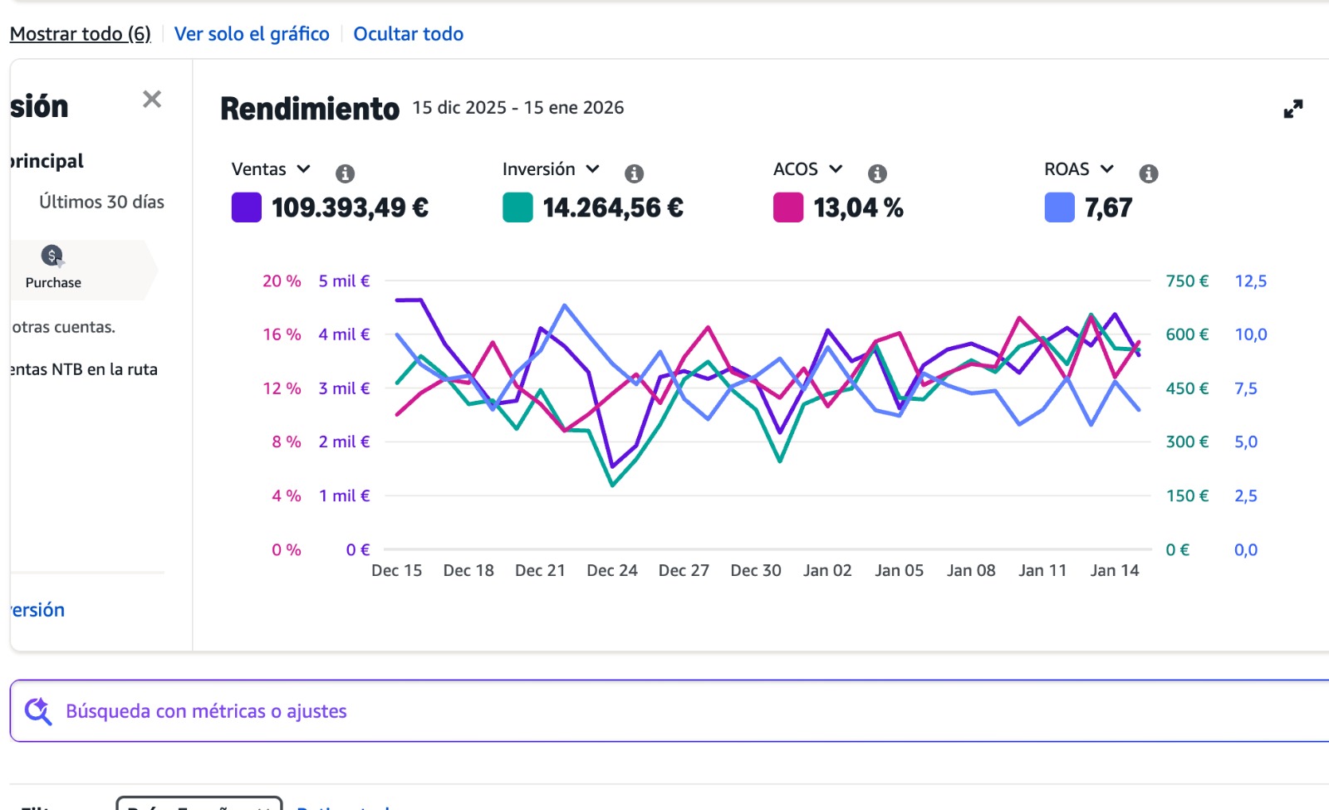Click the blue ROAS color swatch
This screenshot has width=1329, height=810.
1059,207
